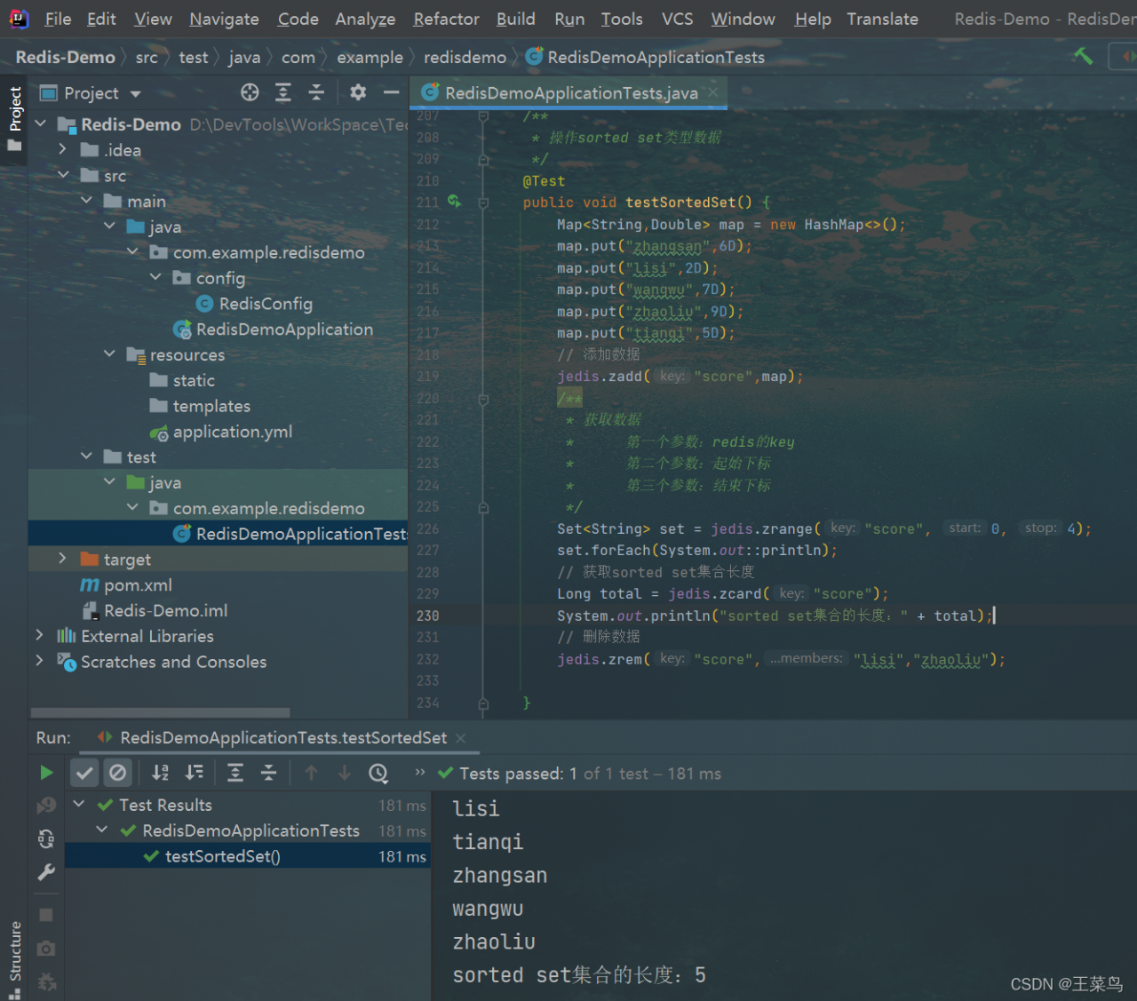Select opened file locator icon in Project panel
Image resolution: width=1137 pixels, height=1001 pixels.
click(x=250, y=92)
